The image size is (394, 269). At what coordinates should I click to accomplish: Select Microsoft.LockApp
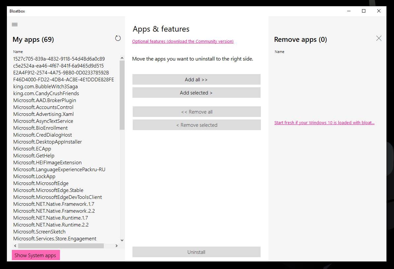(x=34, y=176)
